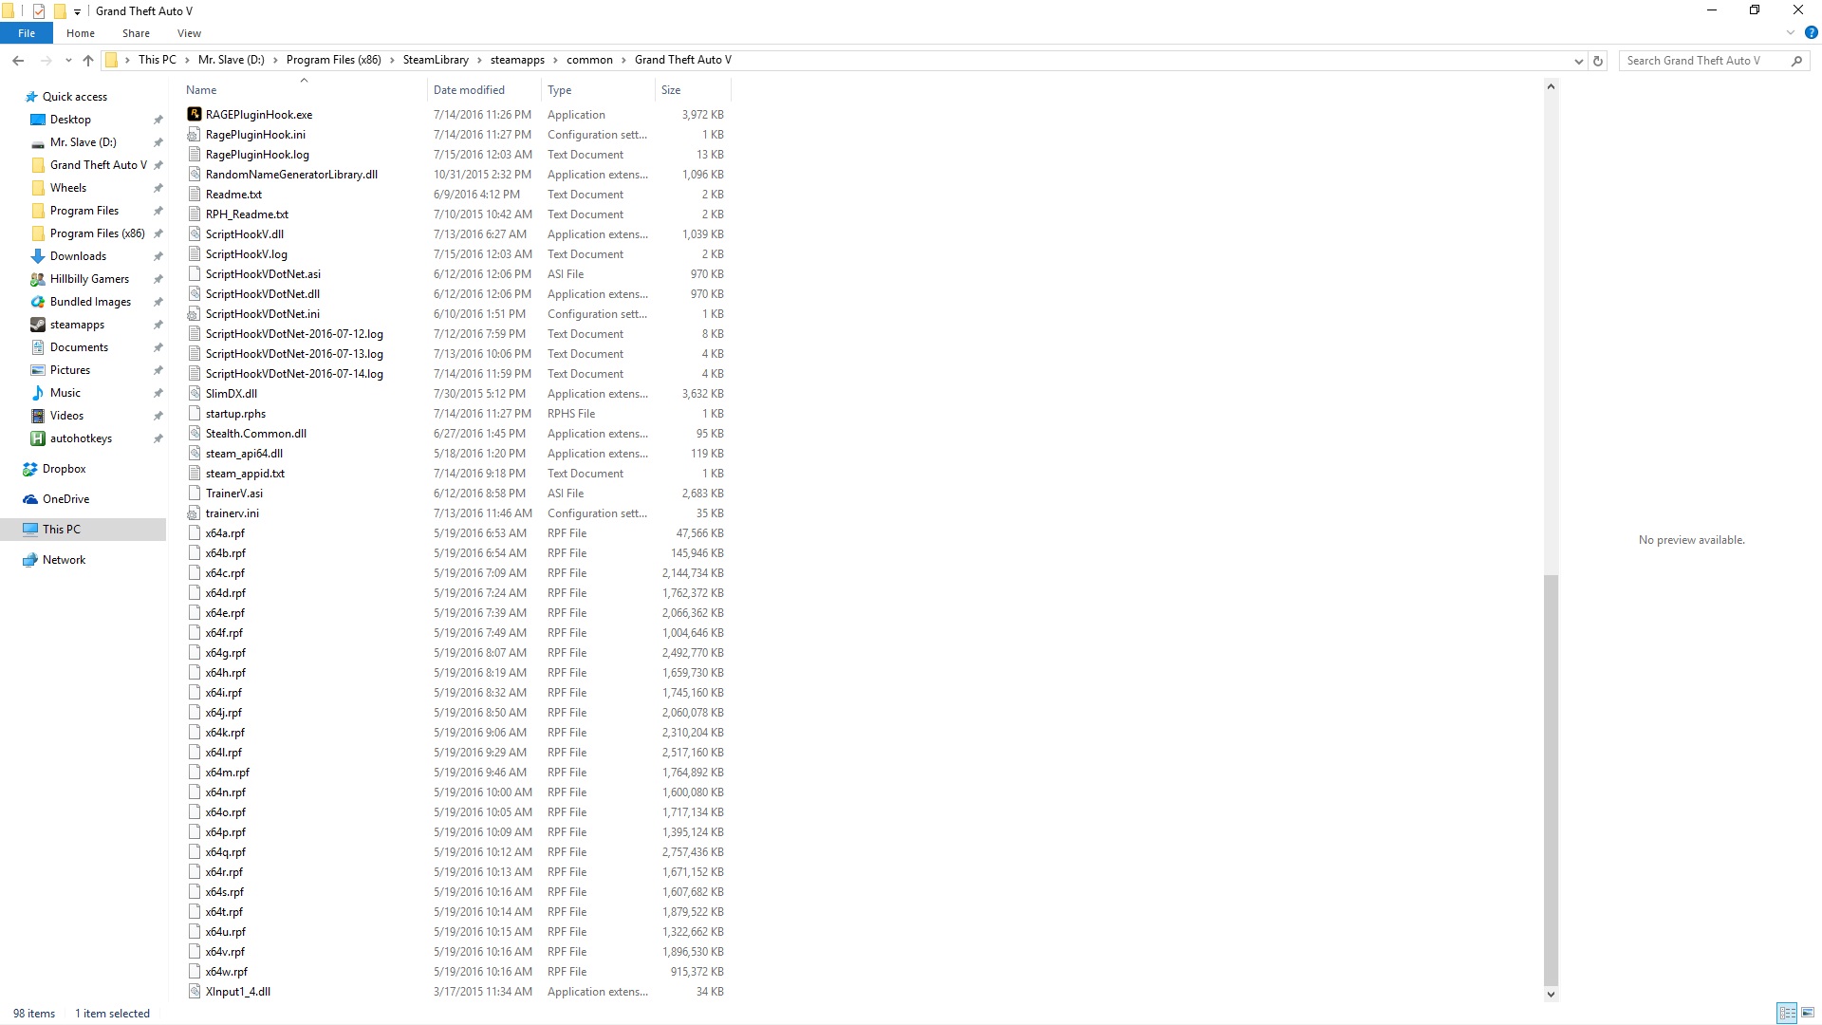Click the up-arrow parent folder button
This screenshot has width=1822, height=1025.
(x=88, y=61)
